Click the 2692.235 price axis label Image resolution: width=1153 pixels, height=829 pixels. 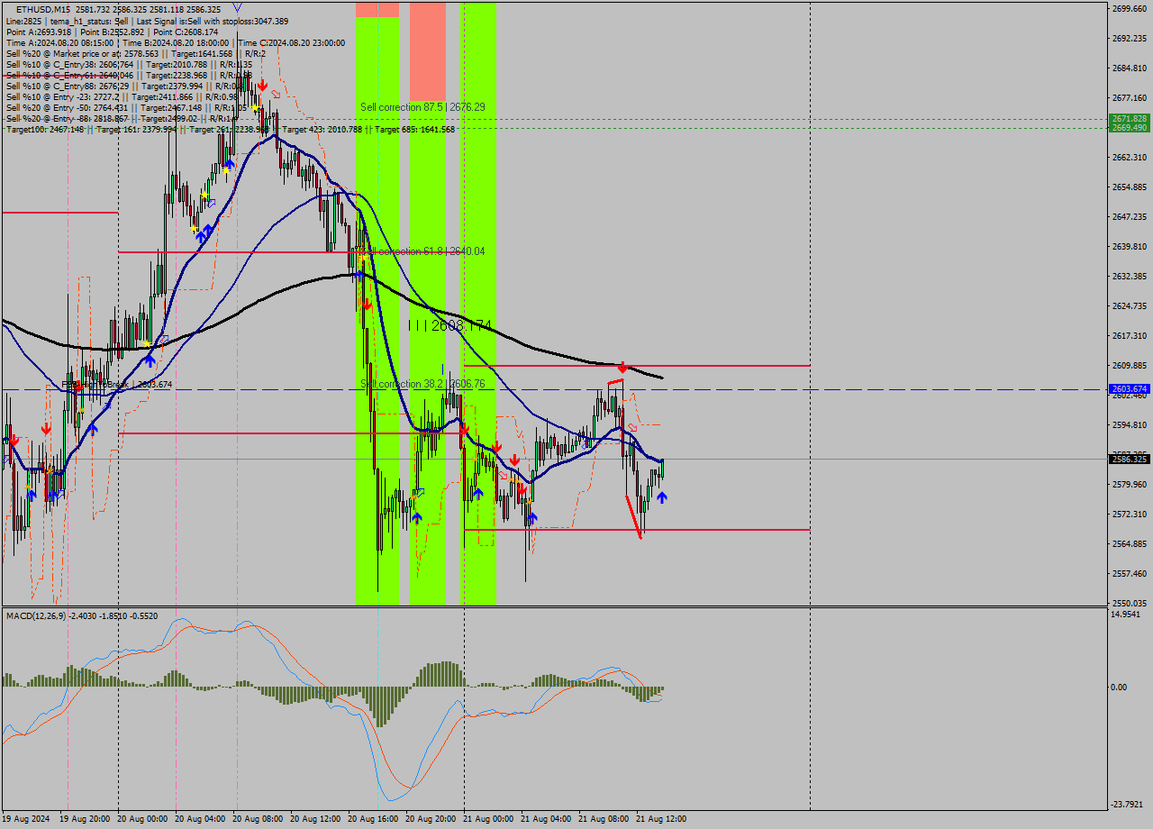(1129, 38)
